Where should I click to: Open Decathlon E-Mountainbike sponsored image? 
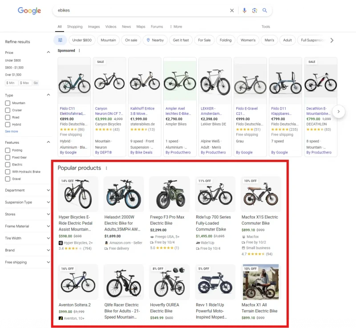click(x=320, y=81)
